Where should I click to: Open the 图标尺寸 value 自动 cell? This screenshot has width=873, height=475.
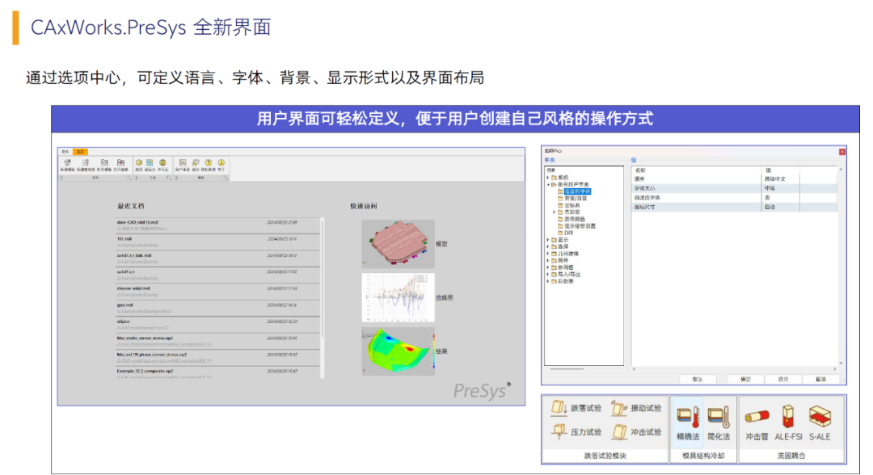coord(781,207)
